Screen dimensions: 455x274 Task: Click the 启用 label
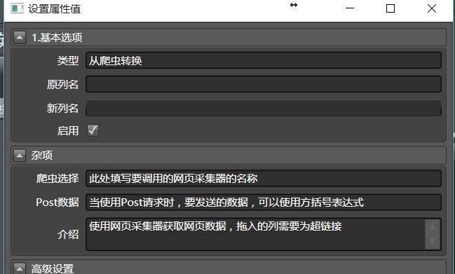coord(68,131)
